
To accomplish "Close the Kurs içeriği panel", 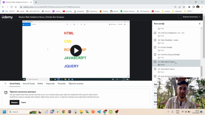I will click(200, 24).
